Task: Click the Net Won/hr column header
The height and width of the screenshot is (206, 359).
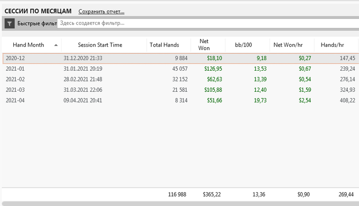Action: point(288,45)
